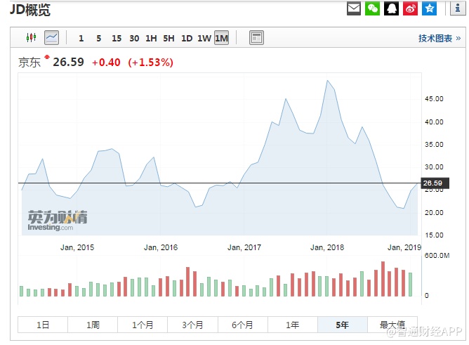This screenshot has height=345, width=469.
Task: Click the Jan, 2018 axis label
Action: click(327, 247)
